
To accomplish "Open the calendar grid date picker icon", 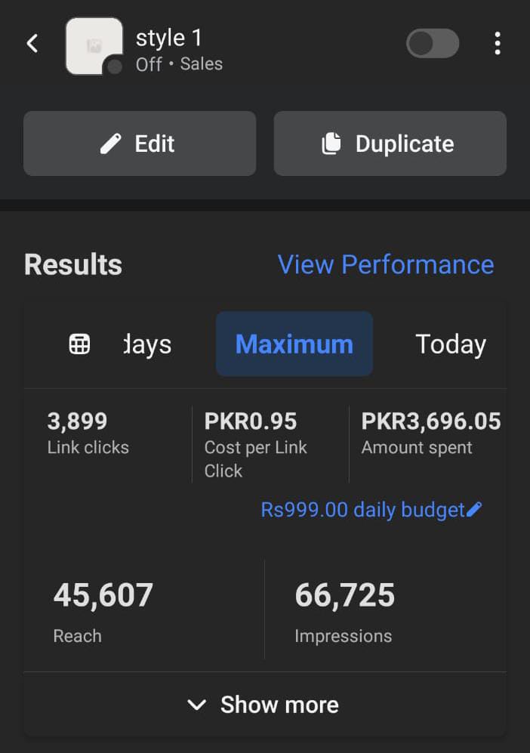I will point(79,344).
